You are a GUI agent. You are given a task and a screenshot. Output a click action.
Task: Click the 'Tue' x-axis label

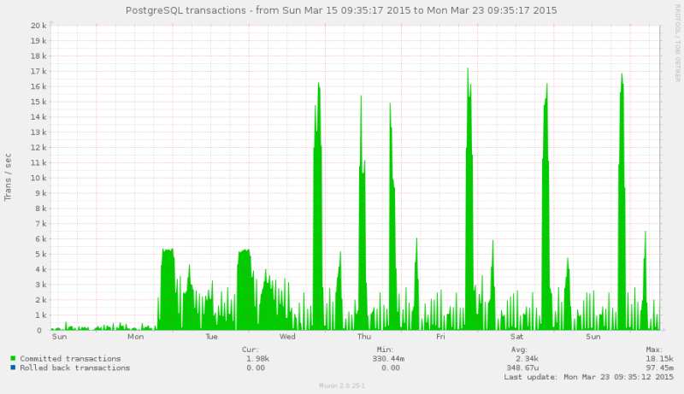[x=211, y=337]
